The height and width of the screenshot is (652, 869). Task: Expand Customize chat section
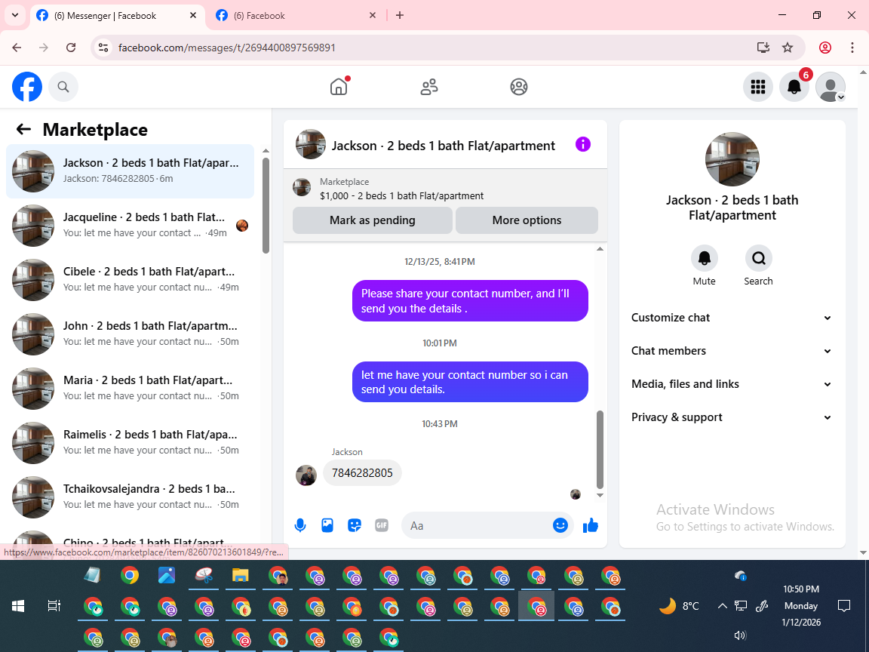pyautogui.click(x=732, y=318)
